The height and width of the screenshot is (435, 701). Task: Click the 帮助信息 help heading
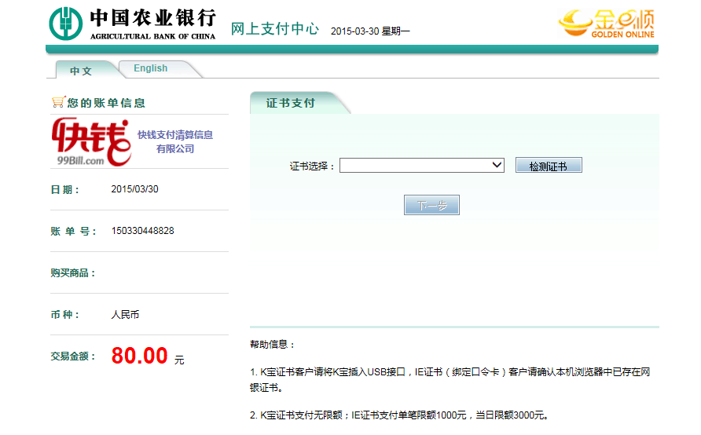pyautogui.click(x=273, y=345)
